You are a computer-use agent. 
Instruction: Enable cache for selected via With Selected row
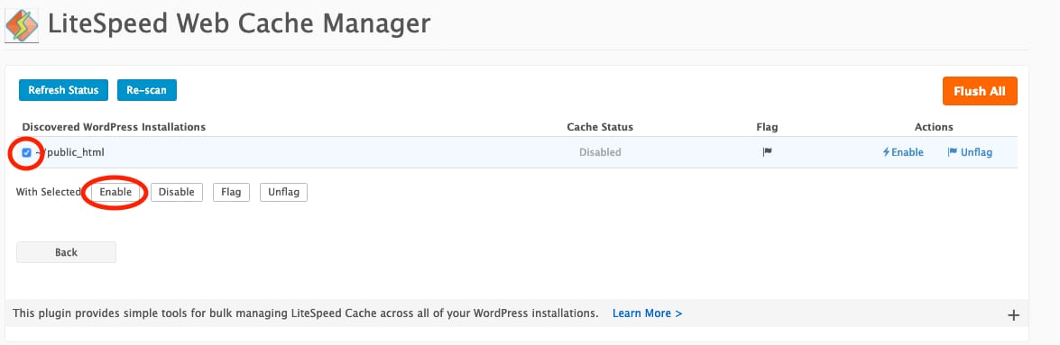tap(115, 192)
